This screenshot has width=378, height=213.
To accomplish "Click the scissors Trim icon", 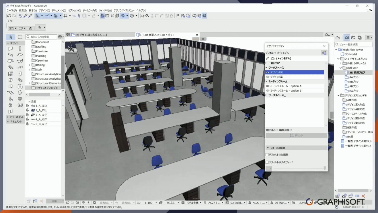I will point(142,16).
